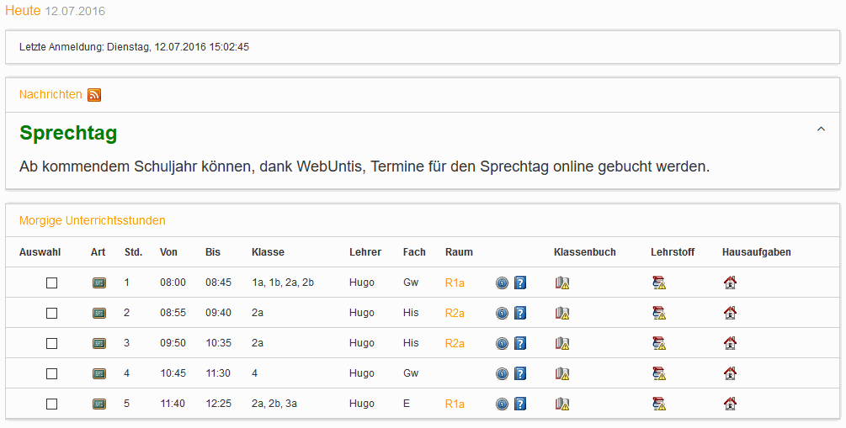Click the info icon for lesson 4
This screenshot has width=846, height=428.
[503, 373]
